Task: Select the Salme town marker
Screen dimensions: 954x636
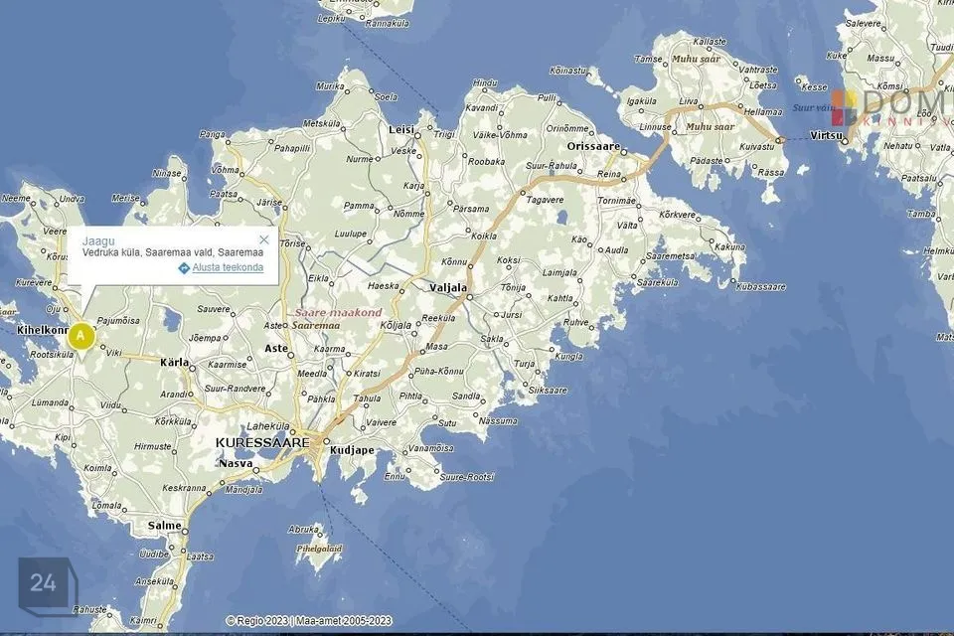Action: pos(184,531)
